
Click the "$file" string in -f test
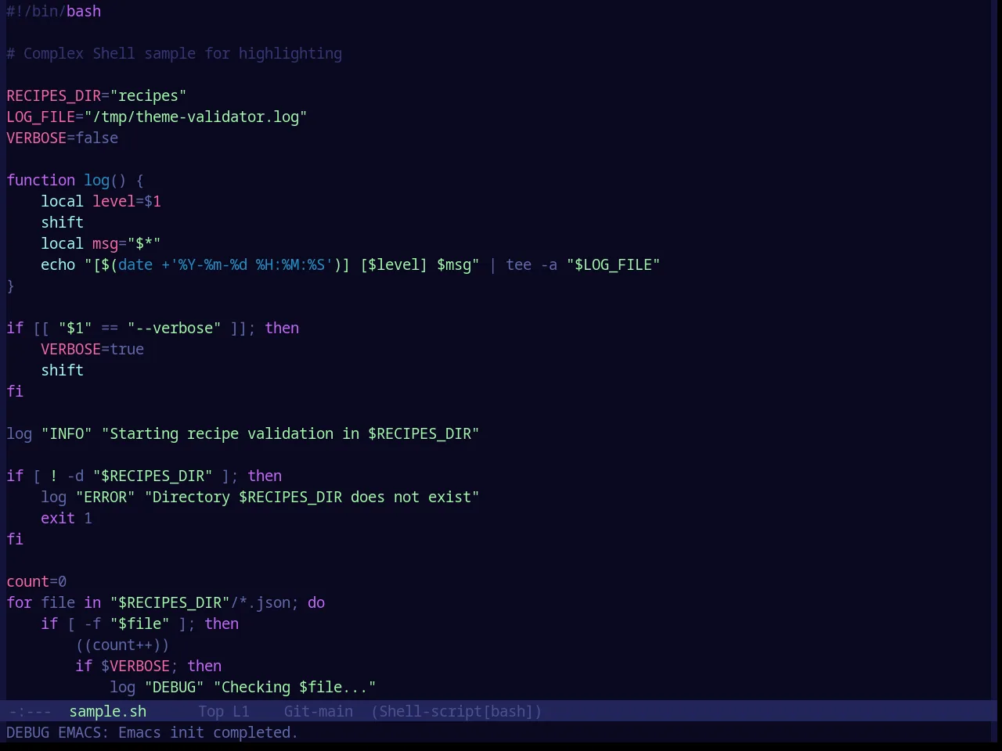tap(139, 623)
